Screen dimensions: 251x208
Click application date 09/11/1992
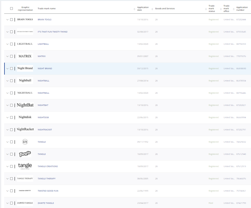[142, 142]
